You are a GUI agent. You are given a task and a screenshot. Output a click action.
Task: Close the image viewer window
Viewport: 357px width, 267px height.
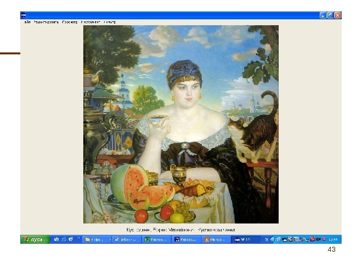pos(338,15)
